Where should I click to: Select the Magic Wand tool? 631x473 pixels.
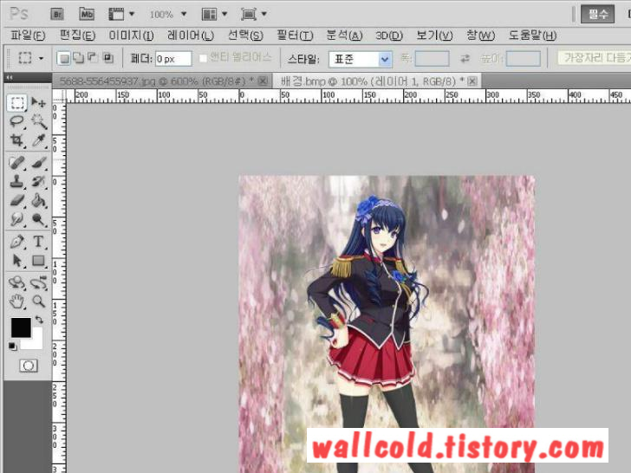(x=39, y=121)
